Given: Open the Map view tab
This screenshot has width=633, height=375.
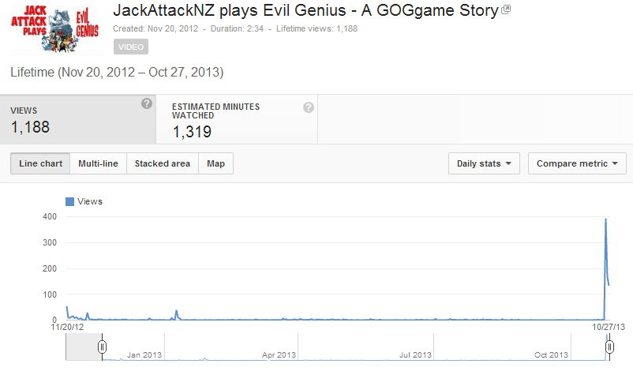Looking at the screenshot, I should click(x=215, y=163).
